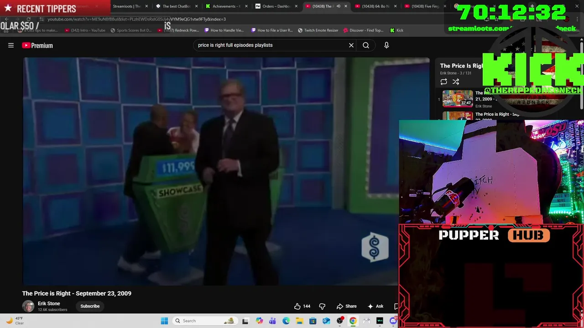Toggle playlist shuffle
This screenshot has height=328, width=584.
point(456,82)
